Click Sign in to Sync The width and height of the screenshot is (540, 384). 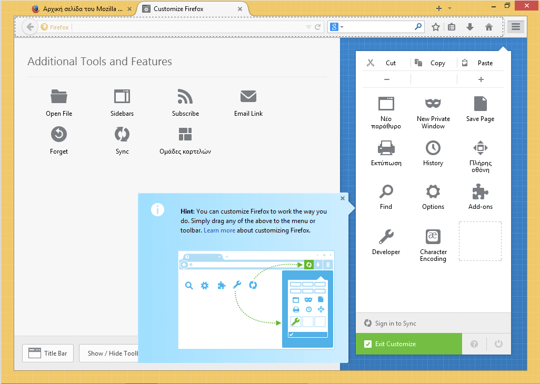[x=395, y=324]
